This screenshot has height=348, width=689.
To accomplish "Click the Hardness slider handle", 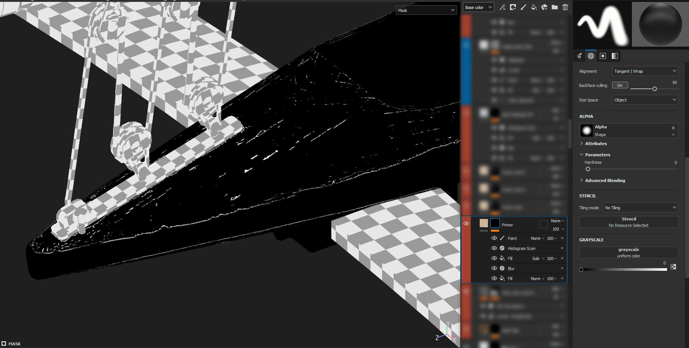I will (x=588, y=169).
